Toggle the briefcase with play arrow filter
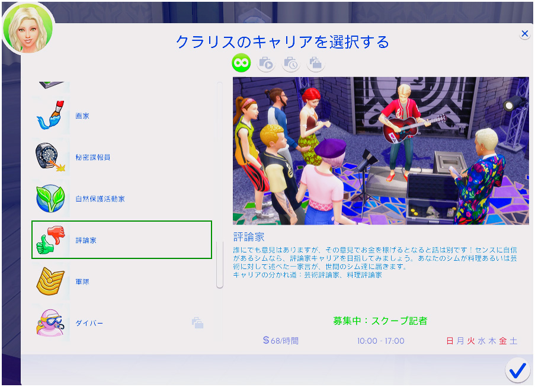Viewport: 535px width, 387px height. [x=266, y=63]
